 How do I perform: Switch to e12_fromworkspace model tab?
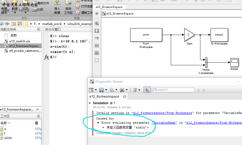(x=109, y=7)
